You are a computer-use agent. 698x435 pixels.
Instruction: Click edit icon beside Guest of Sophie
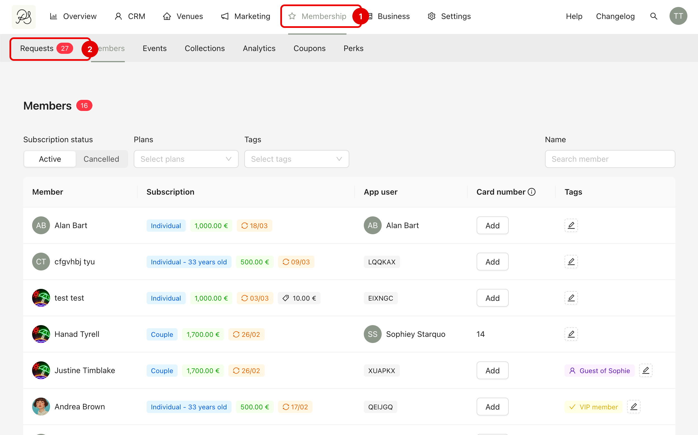pyautogui.click(x=646, y=370)
